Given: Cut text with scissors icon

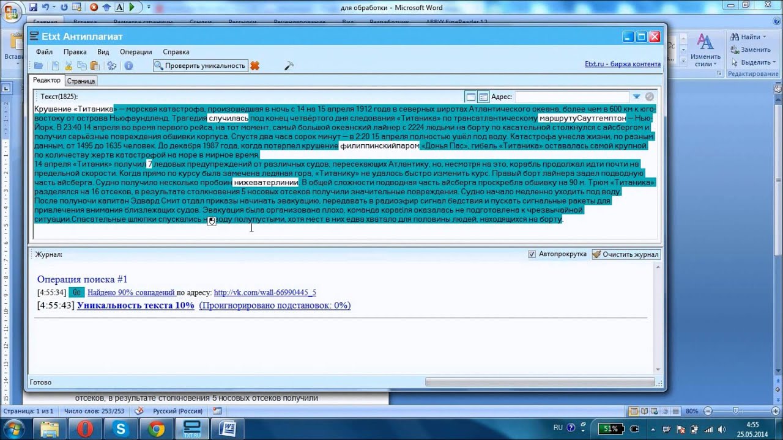Looking at the screenshot, I should (69, 66).
